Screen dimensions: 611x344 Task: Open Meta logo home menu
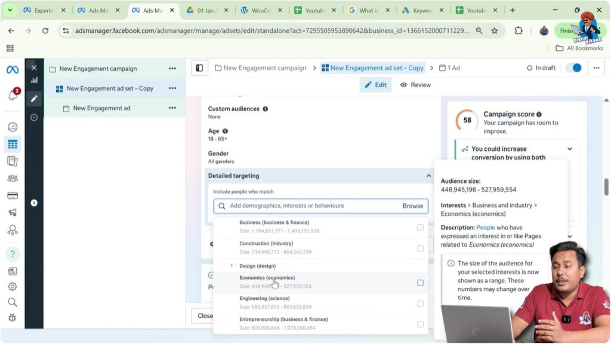click(x=12, y=70)
